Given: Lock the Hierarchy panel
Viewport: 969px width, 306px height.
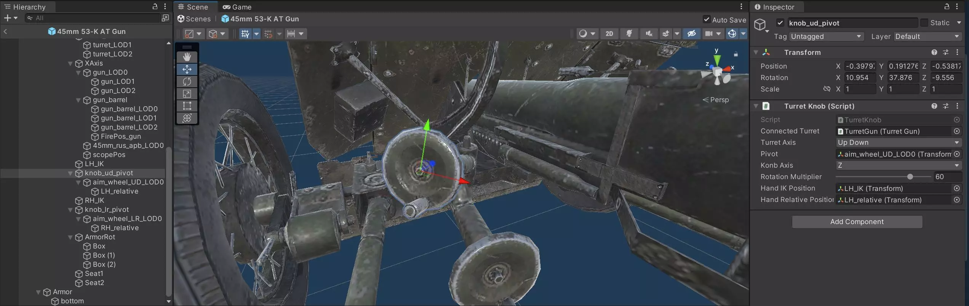Looking at the screenshot, I should pyautogui.click(x=155, y=6).
